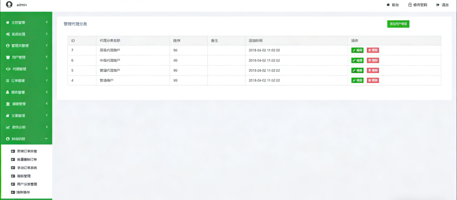This screenshot has width=457, height=200.
Task: Delete the 高级代理商户 row
Action: click(373, 50)
